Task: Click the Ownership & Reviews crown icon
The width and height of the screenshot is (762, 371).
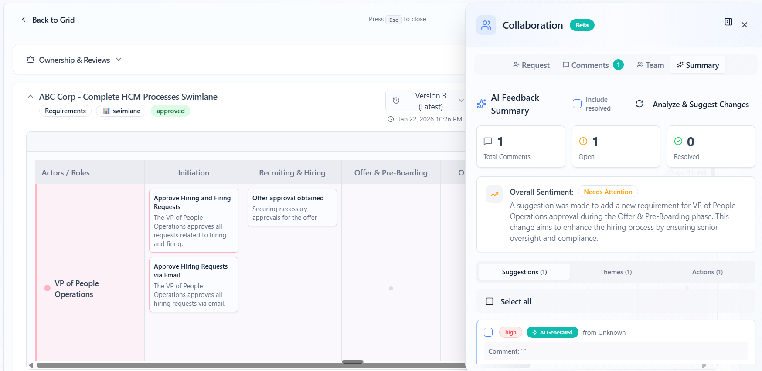Action: point(31,60)
